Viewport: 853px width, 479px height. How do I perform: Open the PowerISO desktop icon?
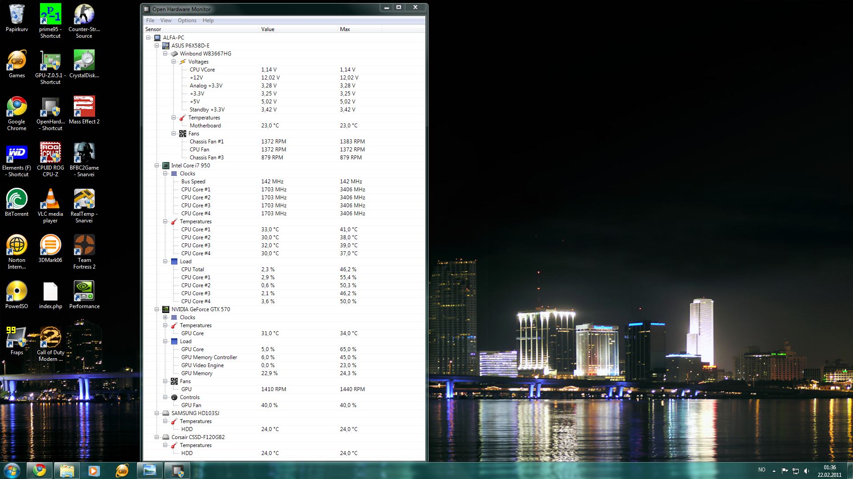pyautogui.click(x=17, y=295)
